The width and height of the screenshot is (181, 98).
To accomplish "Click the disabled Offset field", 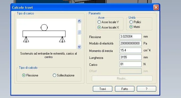I will coord(130,71).
